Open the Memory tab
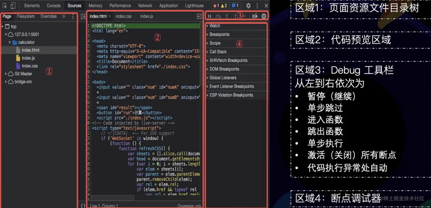Image resolution: width=431 pixels, height=208 pixels. pyautogui.click(x=95, y=6)
